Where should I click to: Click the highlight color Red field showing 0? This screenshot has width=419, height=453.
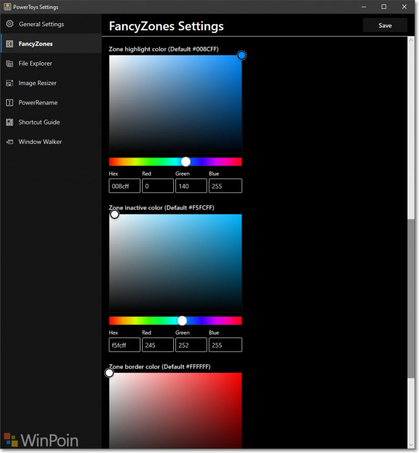(x=158, y=186)
